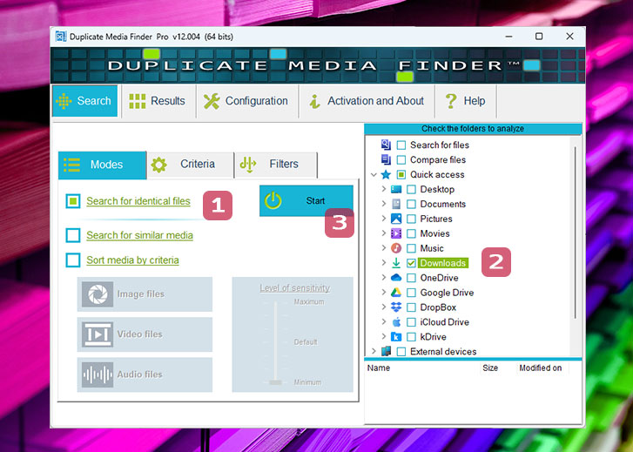Expand the Desktop tree node
Viewport: 633px width, 452px height.
point(383,189)
